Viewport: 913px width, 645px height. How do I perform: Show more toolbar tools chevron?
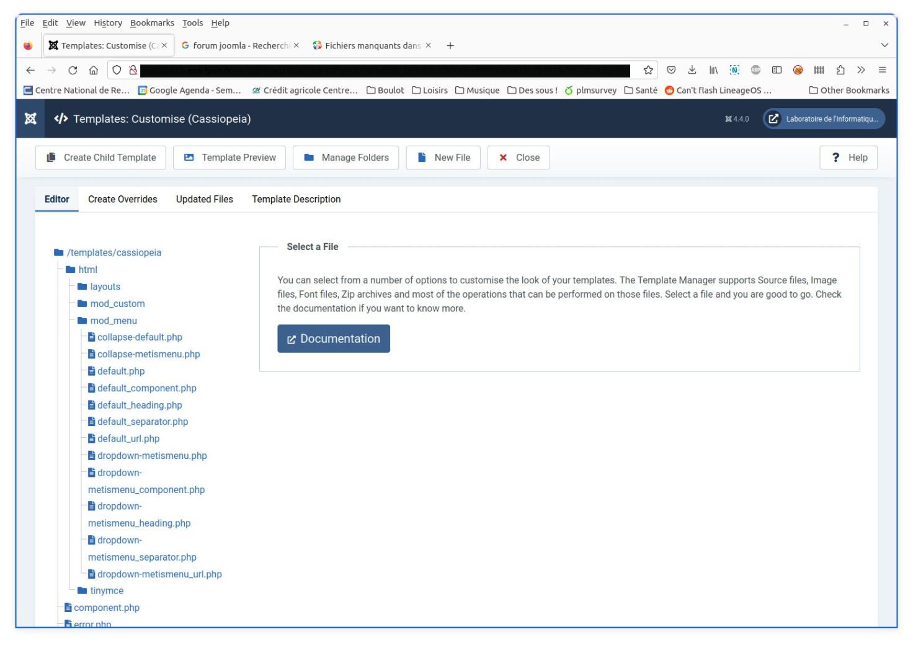tap(861, 70)
